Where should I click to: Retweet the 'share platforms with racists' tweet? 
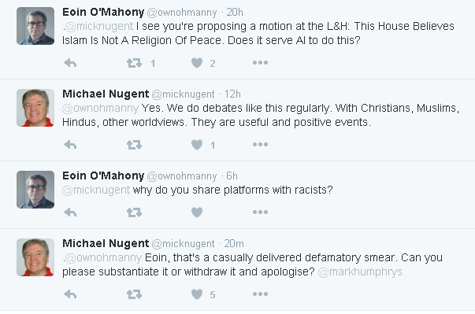click(x=134, y=212)
